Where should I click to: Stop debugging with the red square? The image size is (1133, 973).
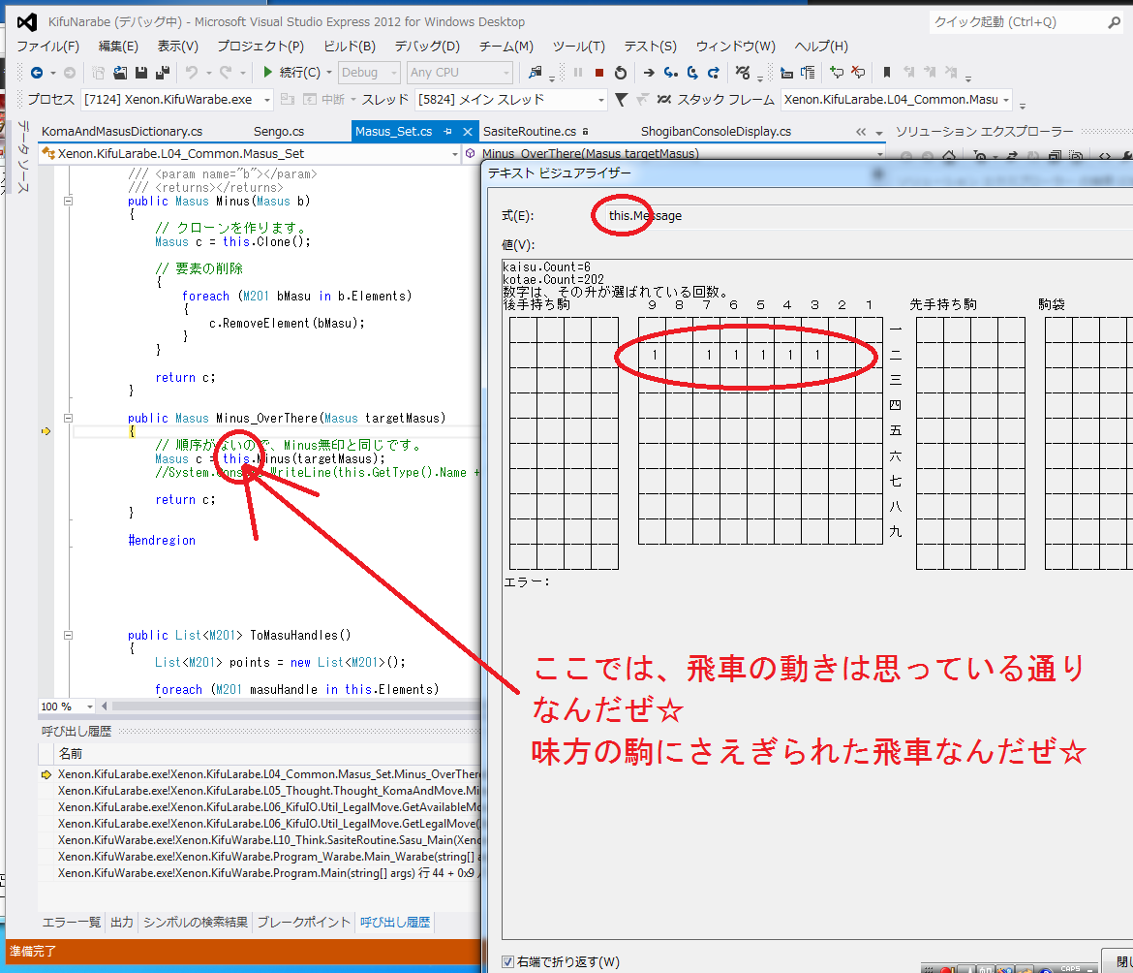599,73
